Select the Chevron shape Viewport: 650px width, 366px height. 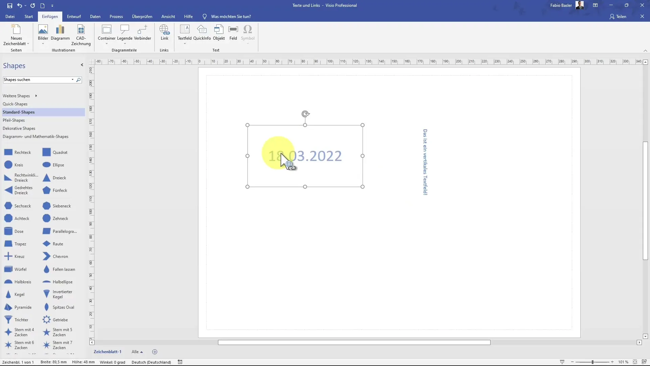coord(55,257)
